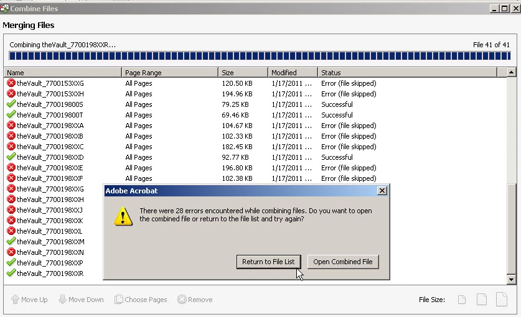The width and height of the screenshot is (521, 317).
Task: Click error icon for theVault_7700198XXJ
Action: pyautogui.click(x=11, y=210)
